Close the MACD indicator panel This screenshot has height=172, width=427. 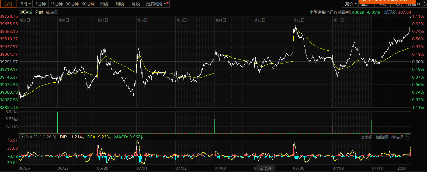pos(408,137)
